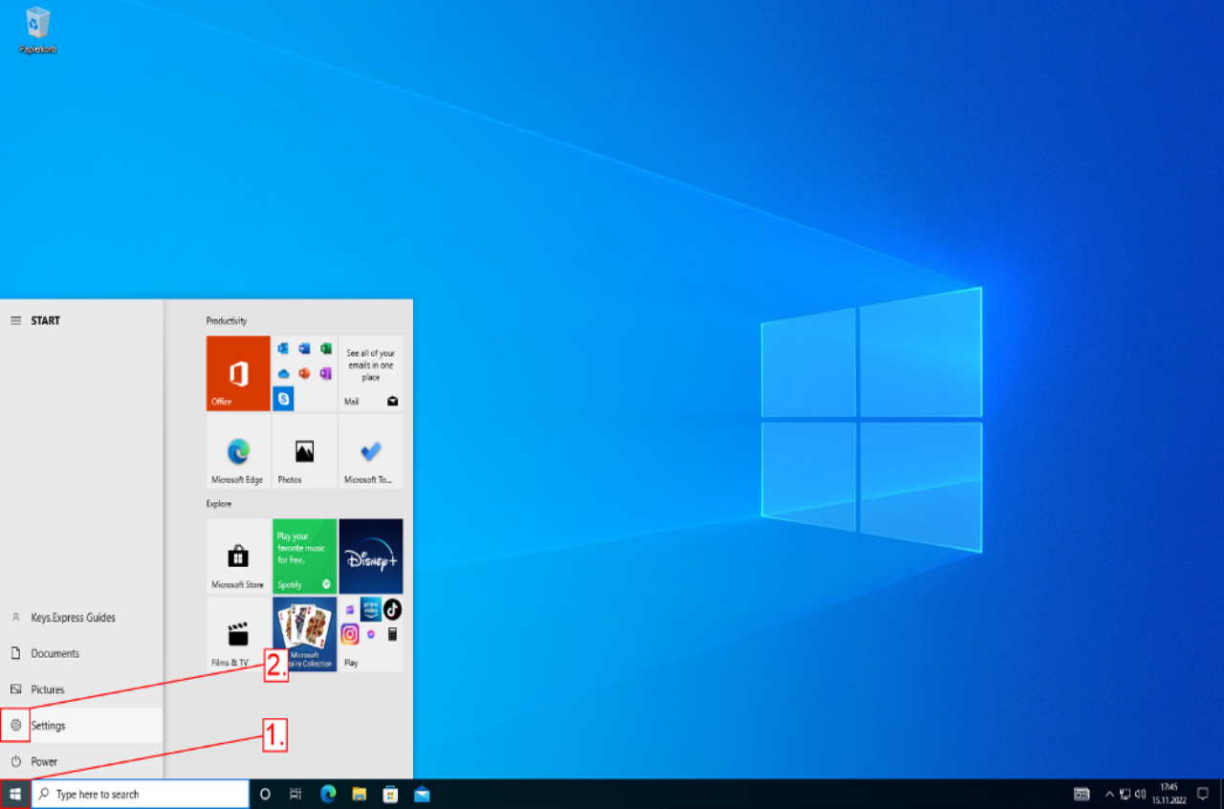The image size is (1224, 809).
Task: Open Microsoft Solitaire Collection tile
Action: (x=304, y=634)
